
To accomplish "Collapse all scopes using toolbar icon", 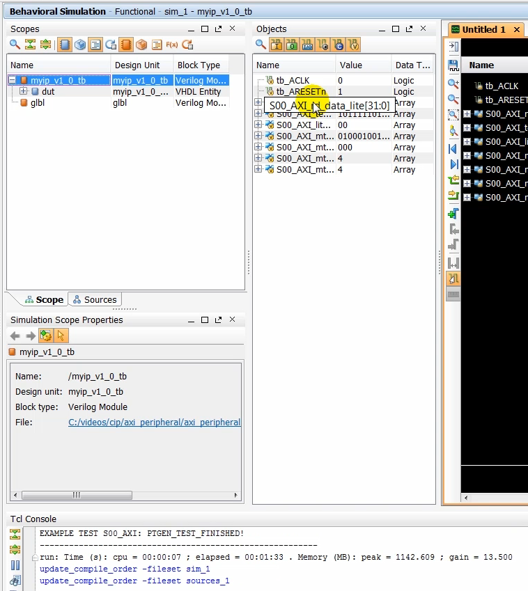I will point(30,45).
